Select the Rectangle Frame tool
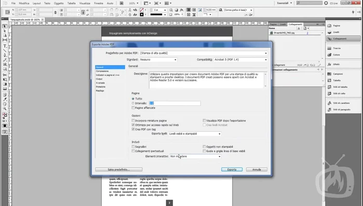This screenshot has width=363, height=206. tap(5, 64)
